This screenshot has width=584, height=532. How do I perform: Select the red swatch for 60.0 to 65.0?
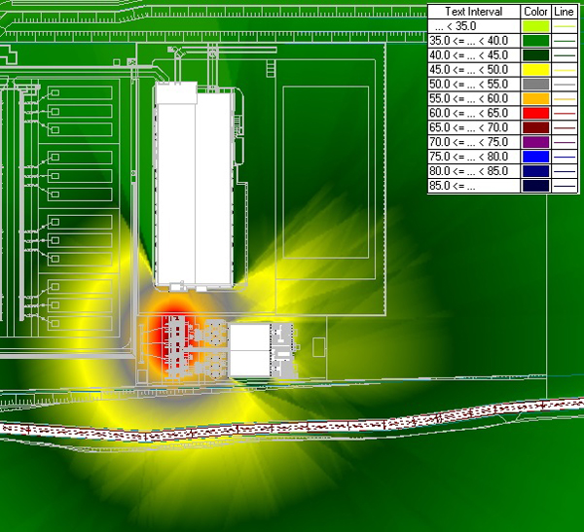(536, 113)
